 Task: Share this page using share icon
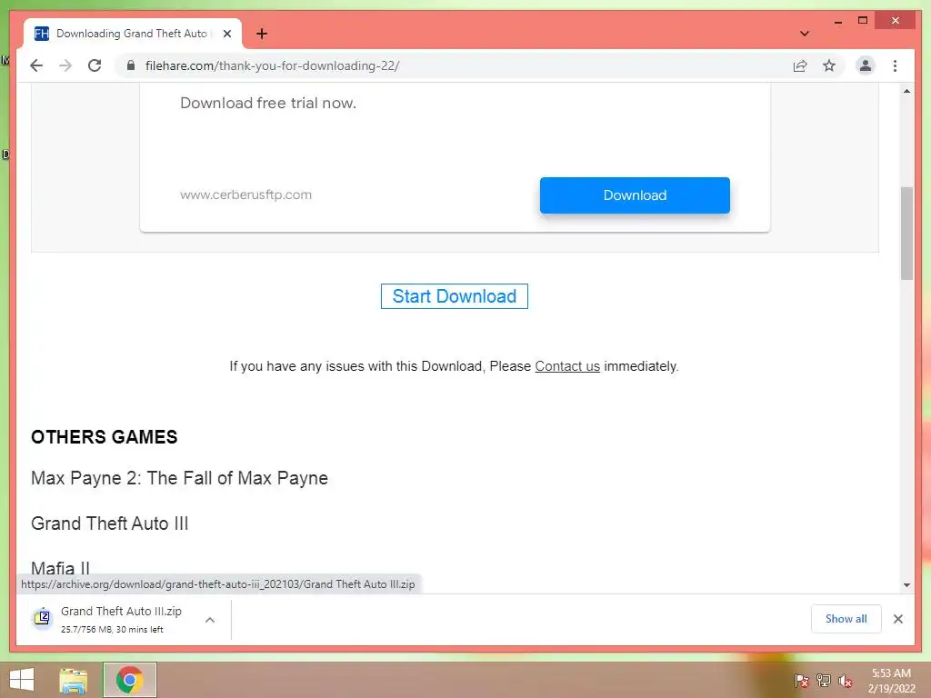(x=800, y=65)
